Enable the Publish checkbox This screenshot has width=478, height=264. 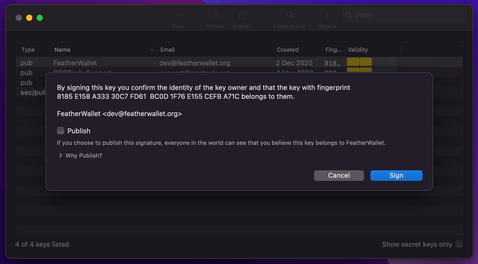click(61, 130)
